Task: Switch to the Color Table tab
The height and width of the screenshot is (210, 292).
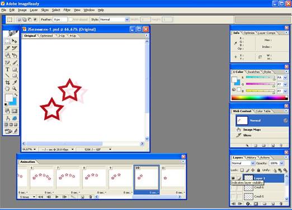Action: tap(263, 111)
